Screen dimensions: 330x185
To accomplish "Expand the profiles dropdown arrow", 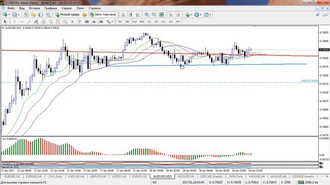I will [x=19, y=15].
